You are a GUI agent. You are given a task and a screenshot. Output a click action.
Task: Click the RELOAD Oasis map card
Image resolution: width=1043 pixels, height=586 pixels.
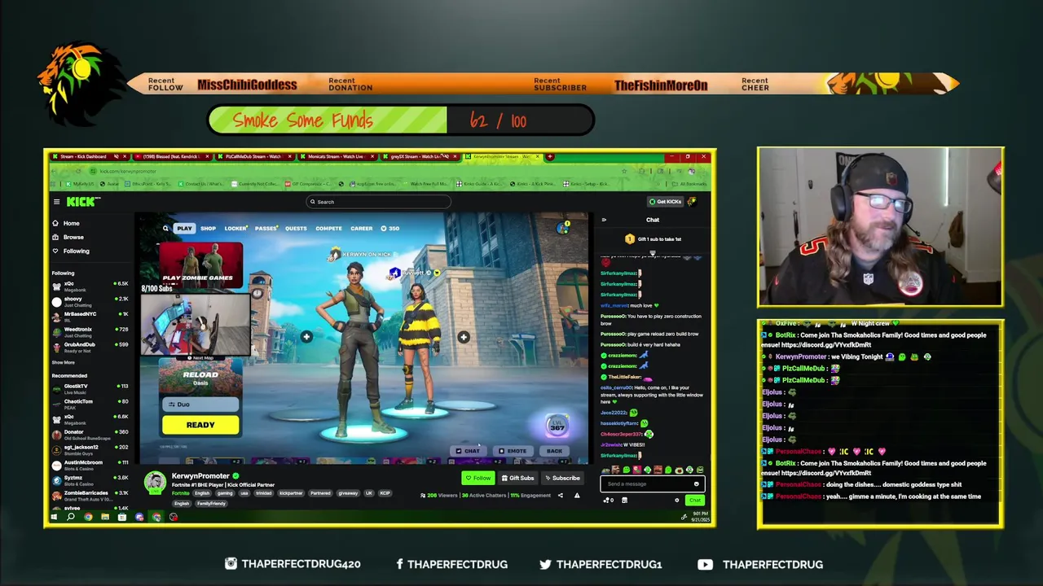200,376
